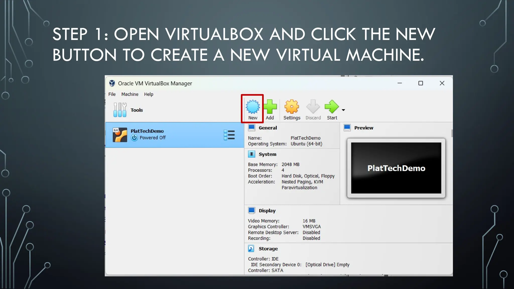Minimize the VirtualBox Manager window
514x289 pixels.
(400, 83)
